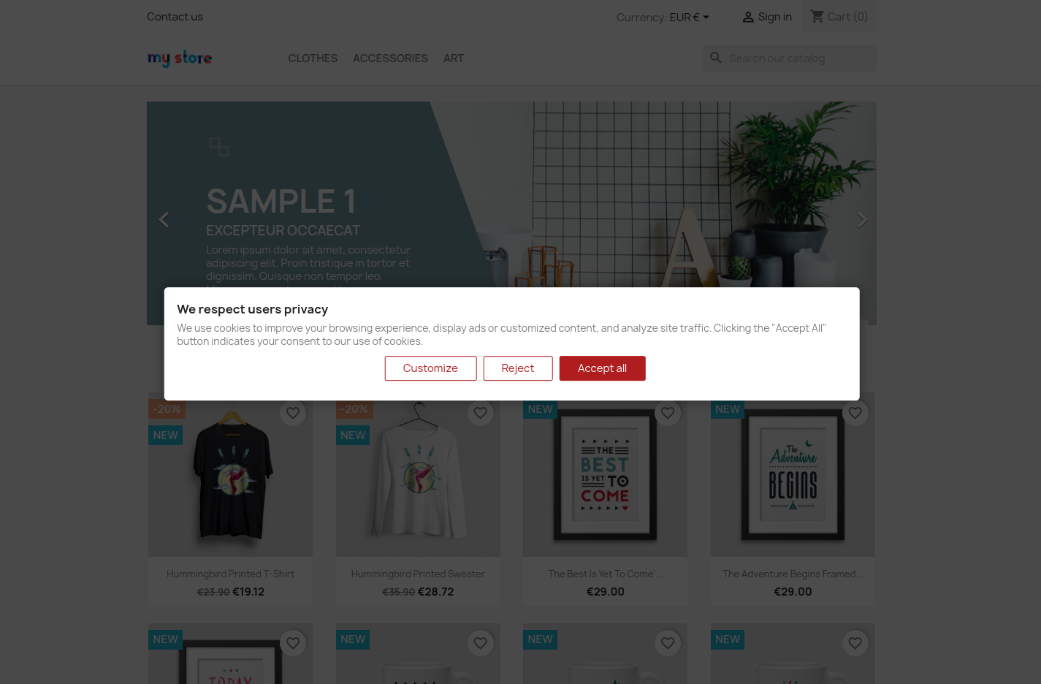Viewport: 1041px width, 684px height.
Task: Toggle wishlist heart on The Adventure Begins poster
Action: pos(855,413)
